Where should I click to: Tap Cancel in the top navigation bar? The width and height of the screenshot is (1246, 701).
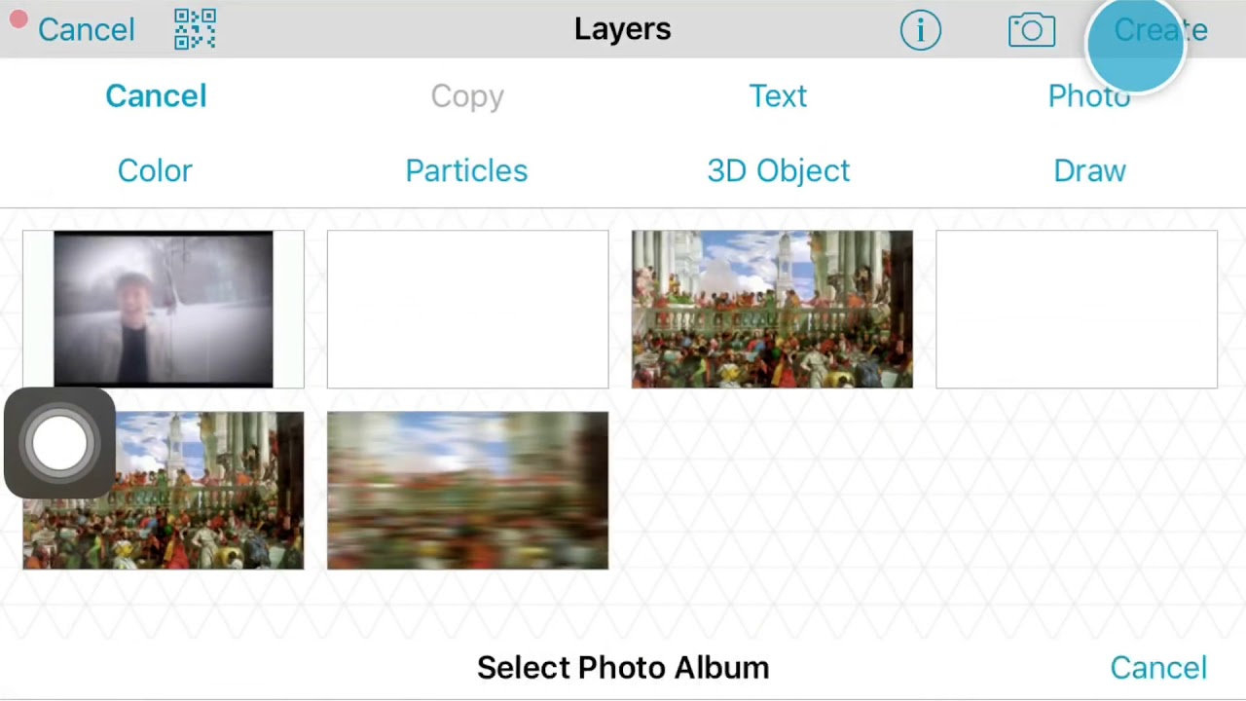[x=86, y=29]
